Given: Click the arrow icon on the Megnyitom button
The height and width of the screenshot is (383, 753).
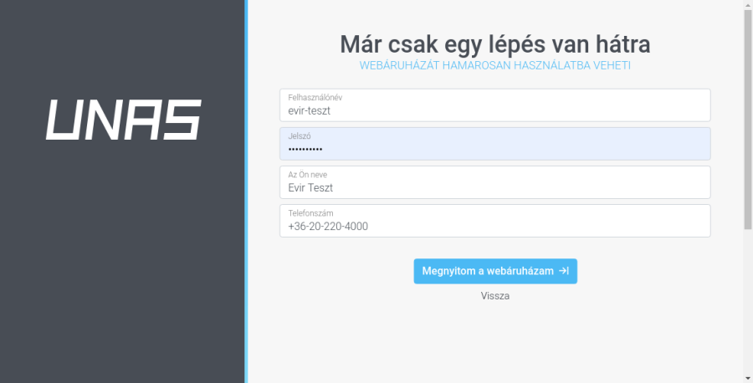Looking at the screenshot, I should pos(564,271).
